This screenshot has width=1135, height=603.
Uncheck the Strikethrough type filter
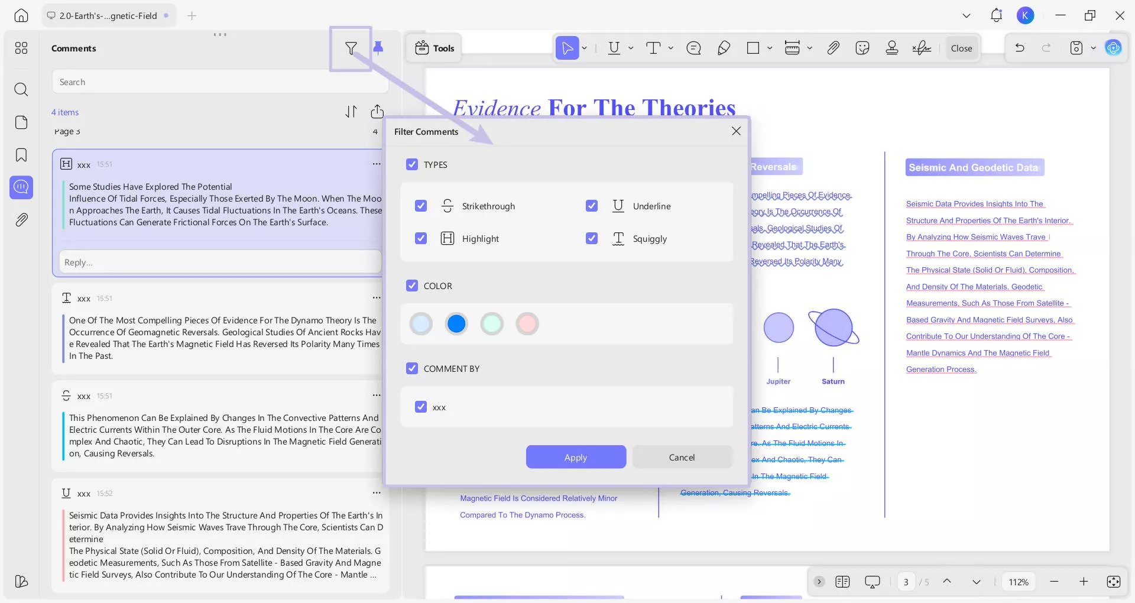coord(421,206)
